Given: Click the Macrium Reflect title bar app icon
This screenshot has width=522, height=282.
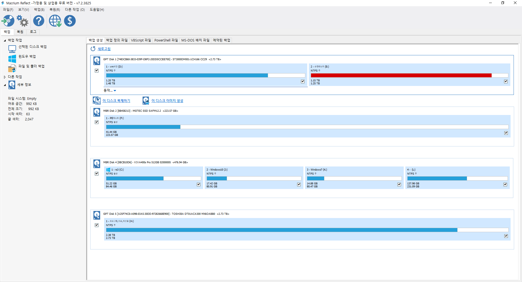Looking at the screenshot, I should (3, 3).
